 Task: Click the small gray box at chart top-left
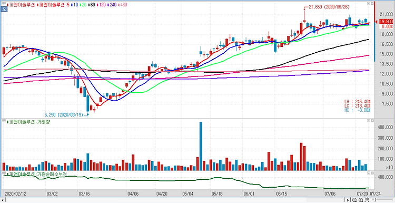coord(4,3)
